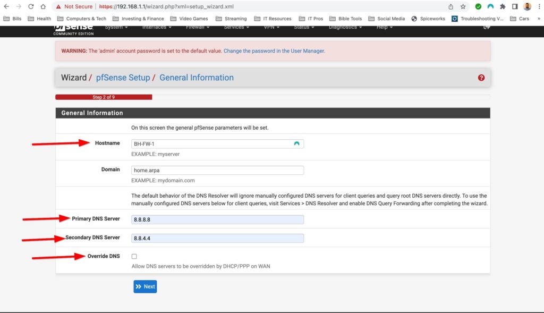Click the logout icon in pfSense navbar
This screenshot has height=313, width=544.
point(487,27)
